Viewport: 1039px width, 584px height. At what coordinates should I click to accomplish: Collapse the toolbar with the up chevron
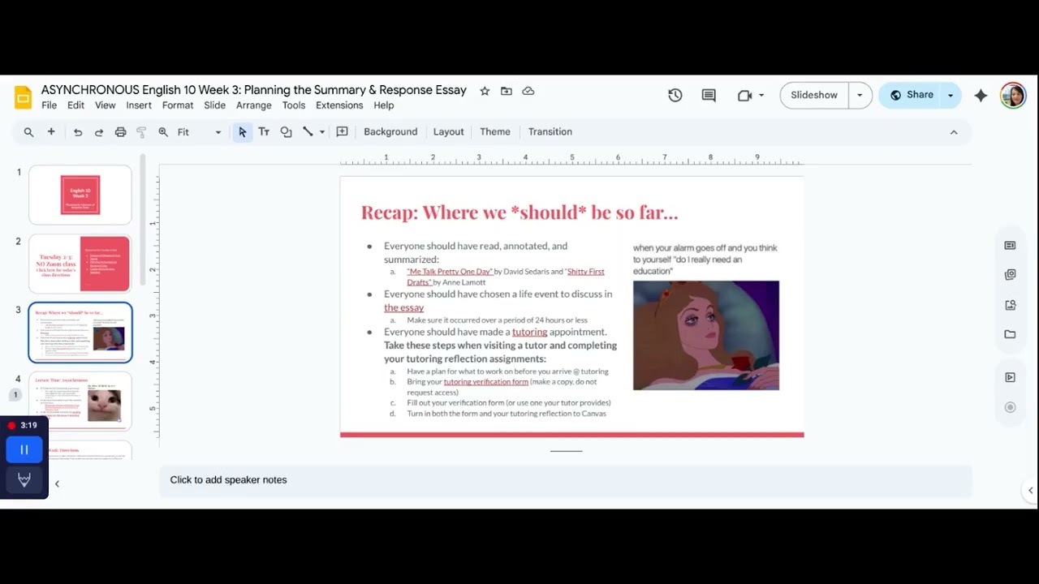coord(954,132)
